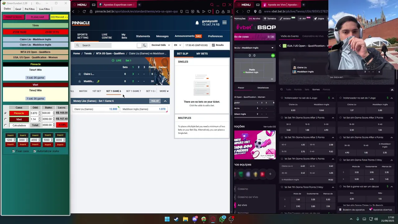Select 1ST SET tab on Pinnacle

(x=97, y=91)
